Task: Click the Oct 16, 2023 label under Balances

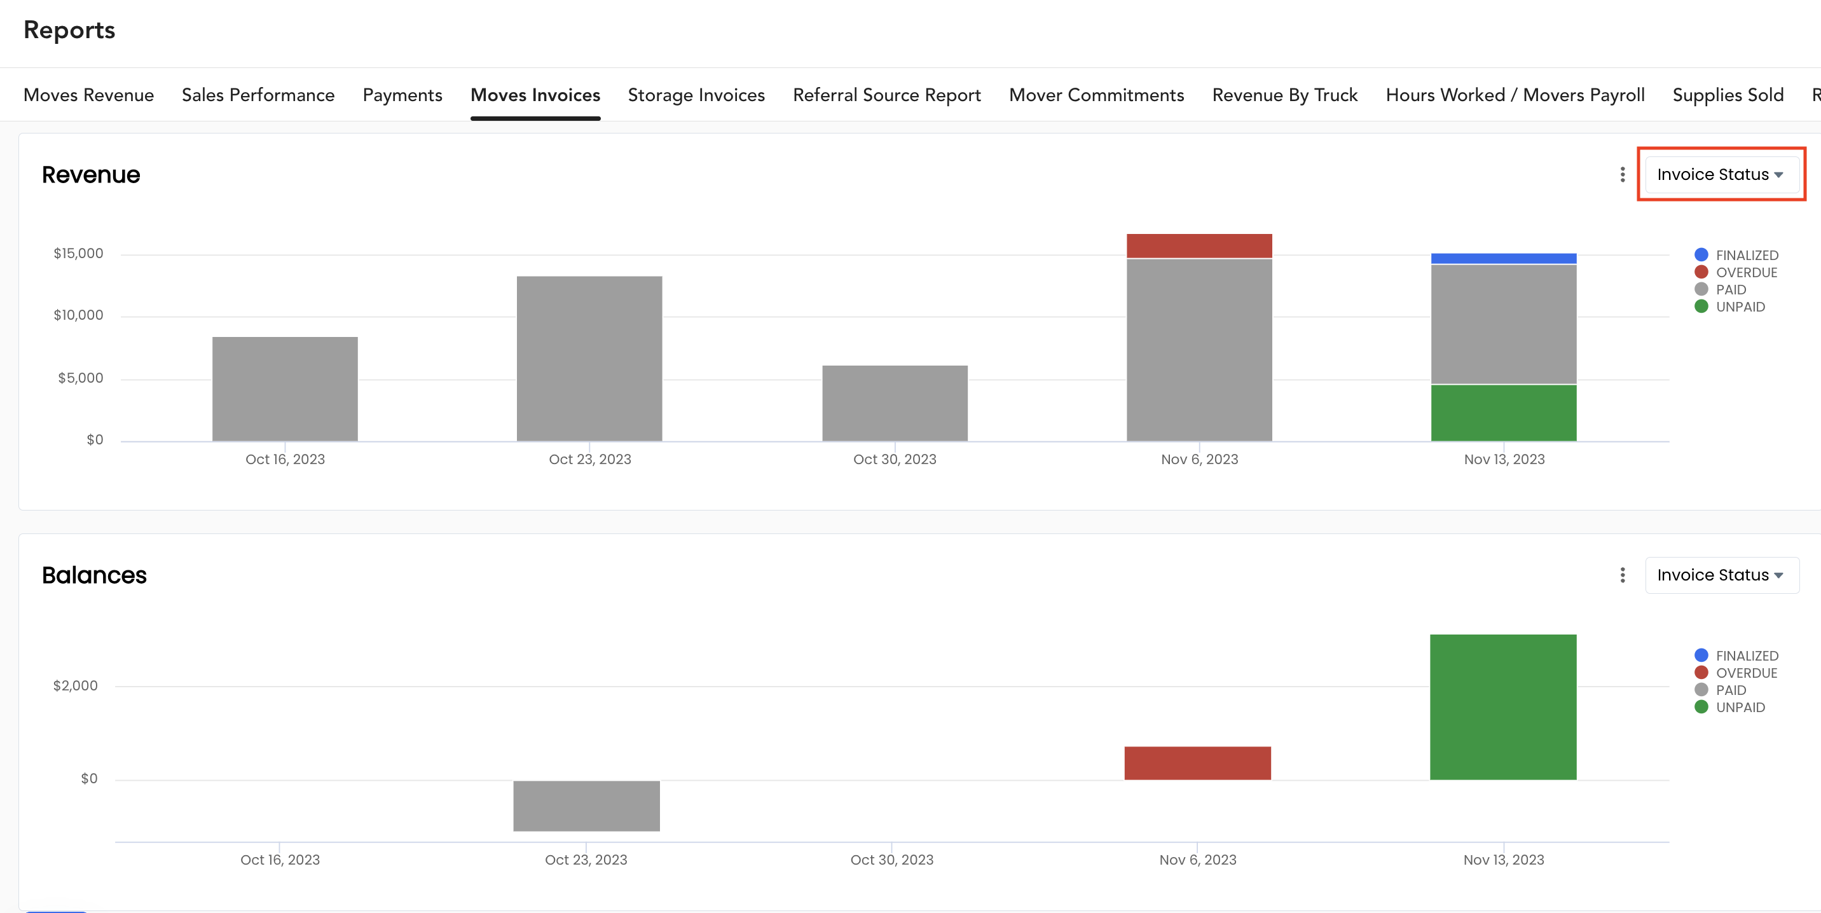Action: coord(280,860)
